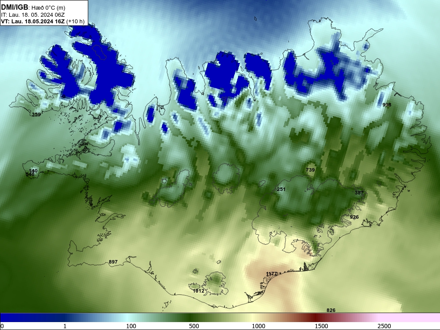This screenshot has height=330, width=440.
Task: Click the legend label 1000
Action: 258,326
